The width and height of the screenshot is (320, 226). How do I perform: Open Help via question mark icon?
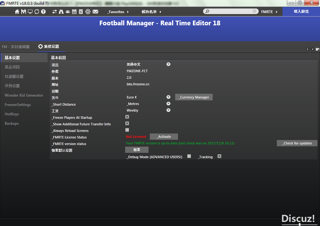43,12
